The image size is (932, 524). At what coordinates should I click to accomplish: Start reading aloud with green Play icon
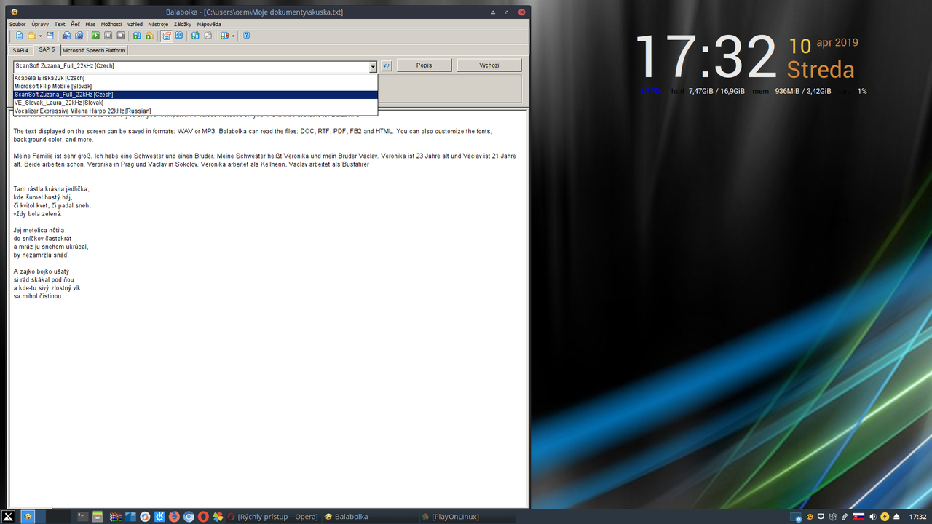tap(95, 36)
